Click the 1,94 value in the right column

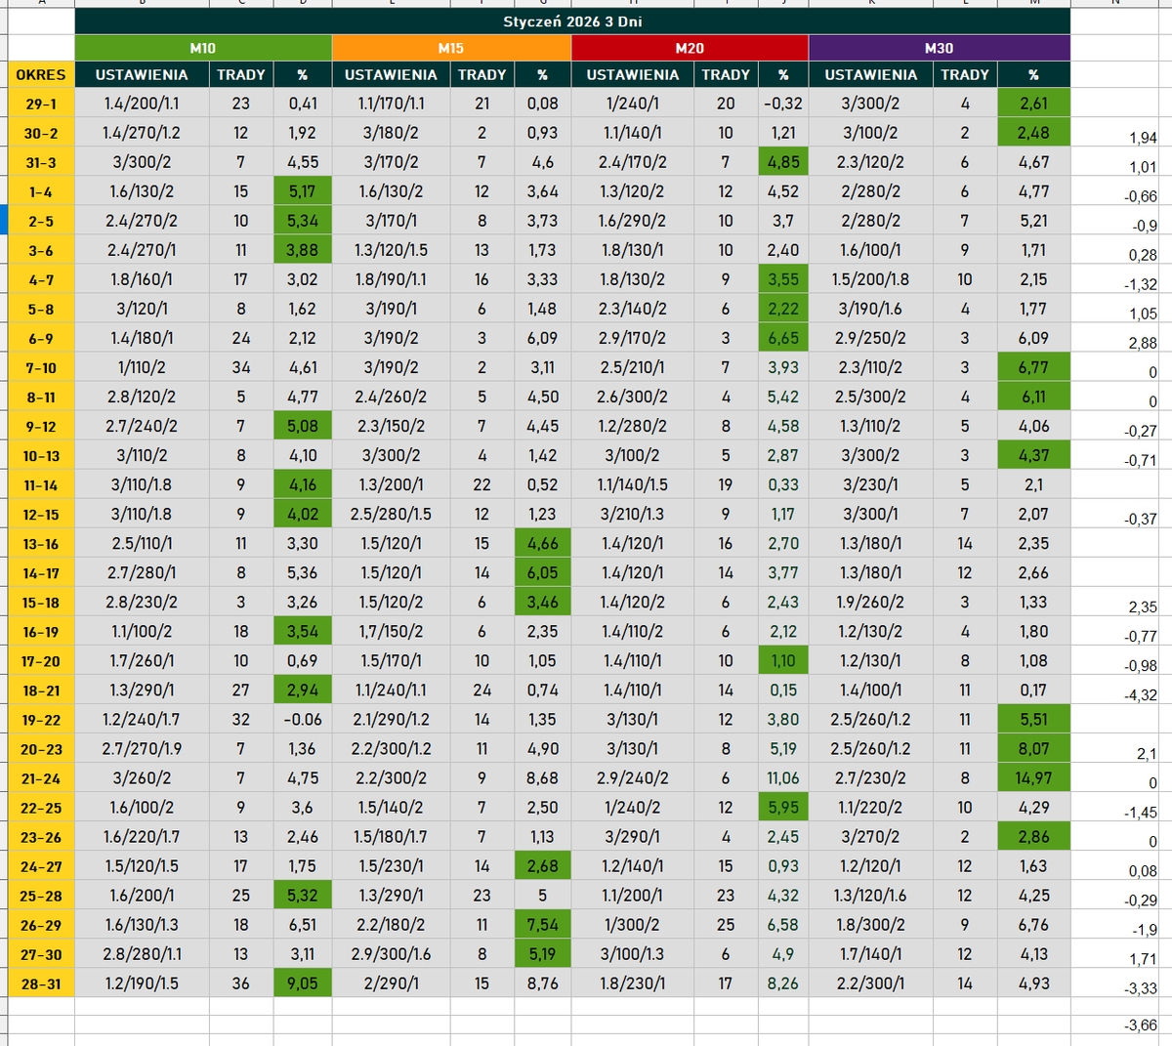(x=1141, y=138)
